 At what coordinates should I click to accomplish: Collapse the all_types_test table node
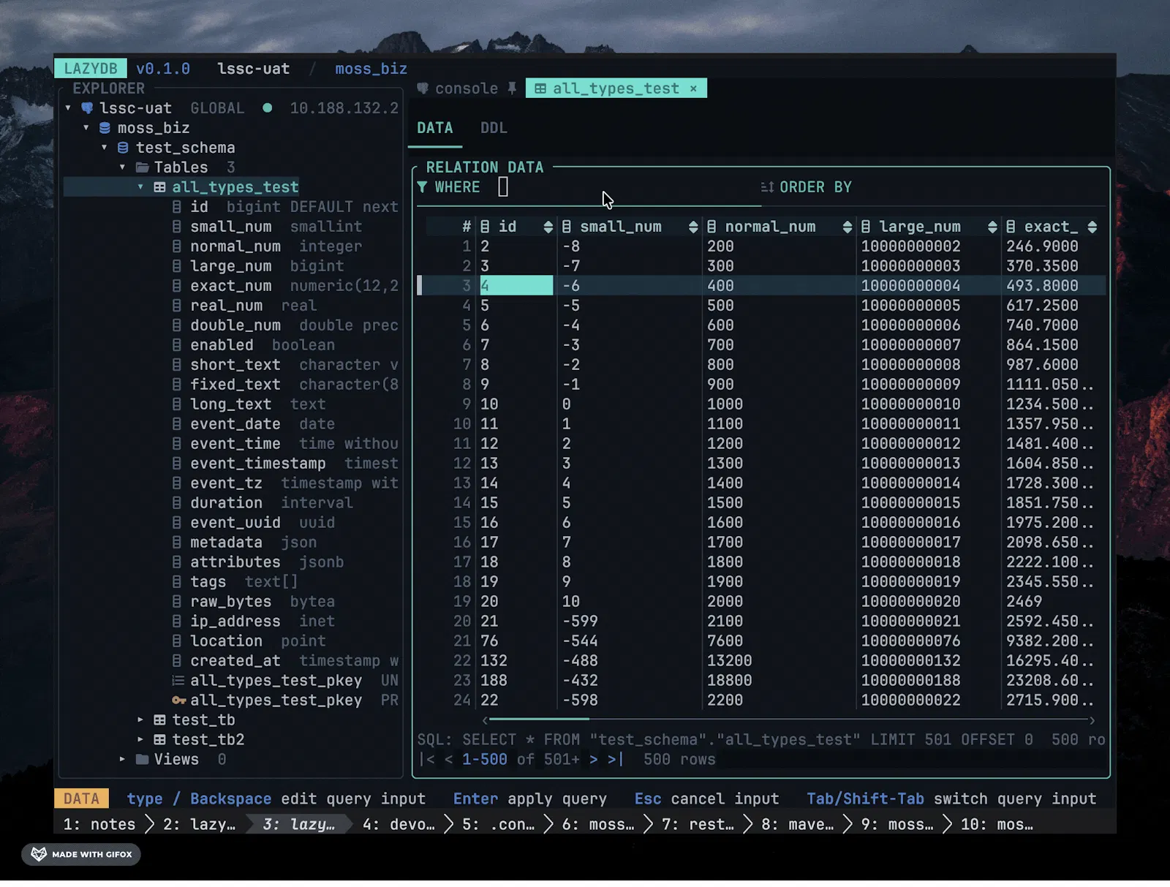pyautogui.click(x=140, y=187)
